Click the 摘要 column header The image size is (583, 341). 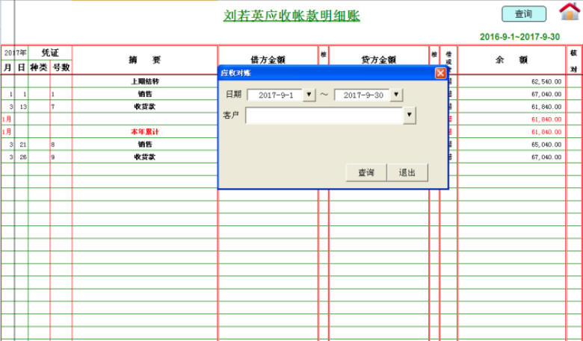tap(145, 60)
